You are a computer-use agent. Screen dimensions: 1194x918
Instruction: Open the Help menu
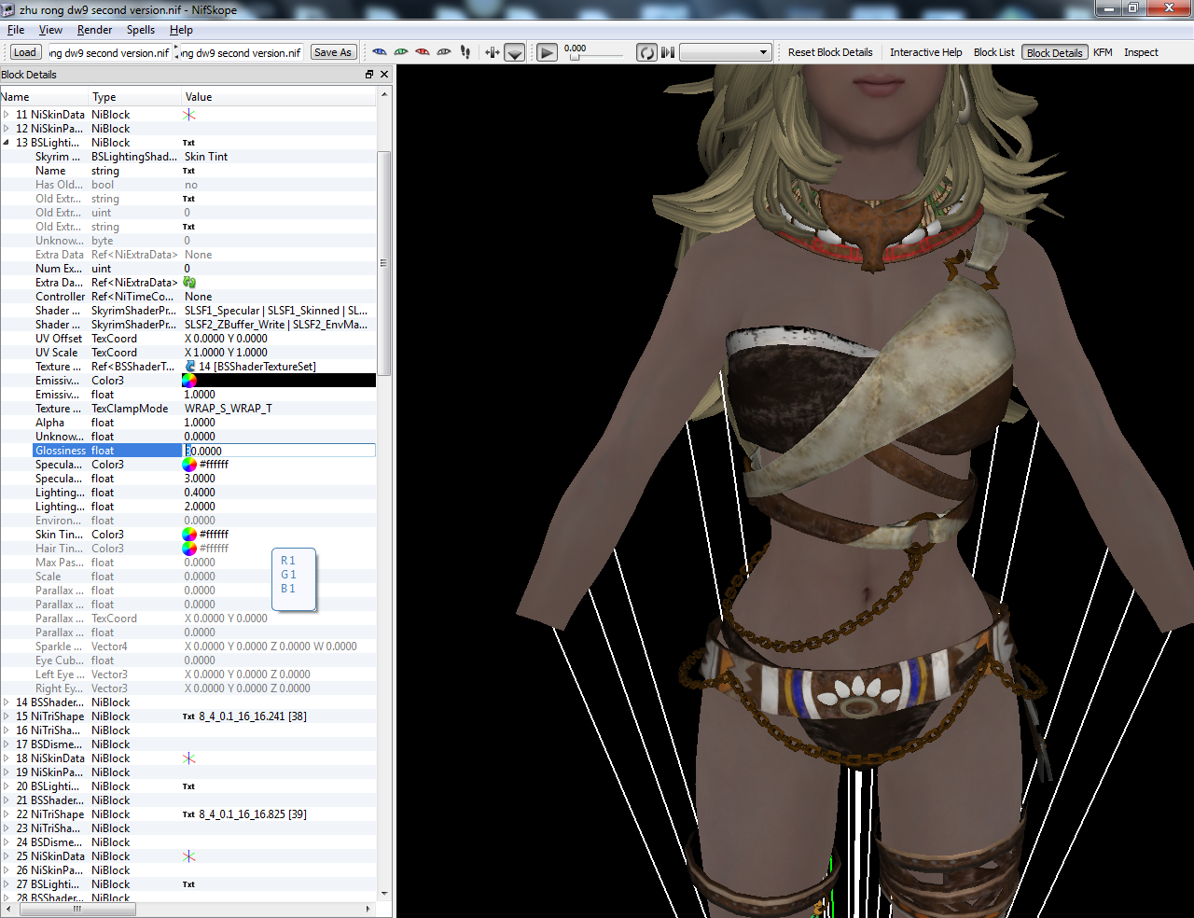point(181,30)
